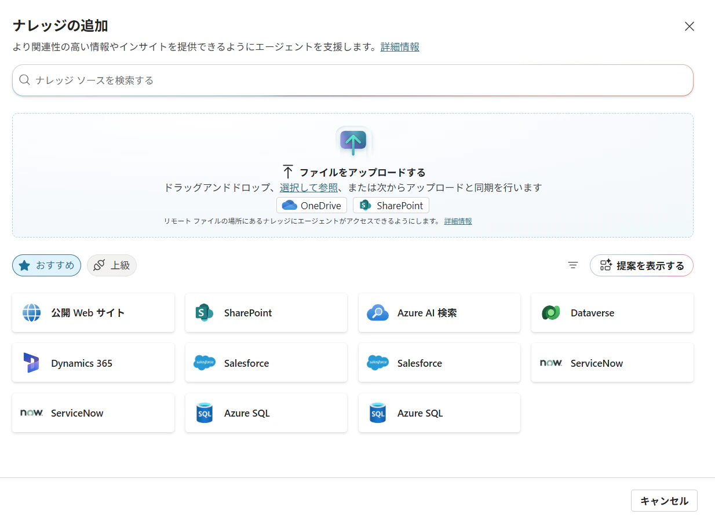
Task: Click the small arrow icon beside ファイルをアップロードする
Action: [288, 172]
